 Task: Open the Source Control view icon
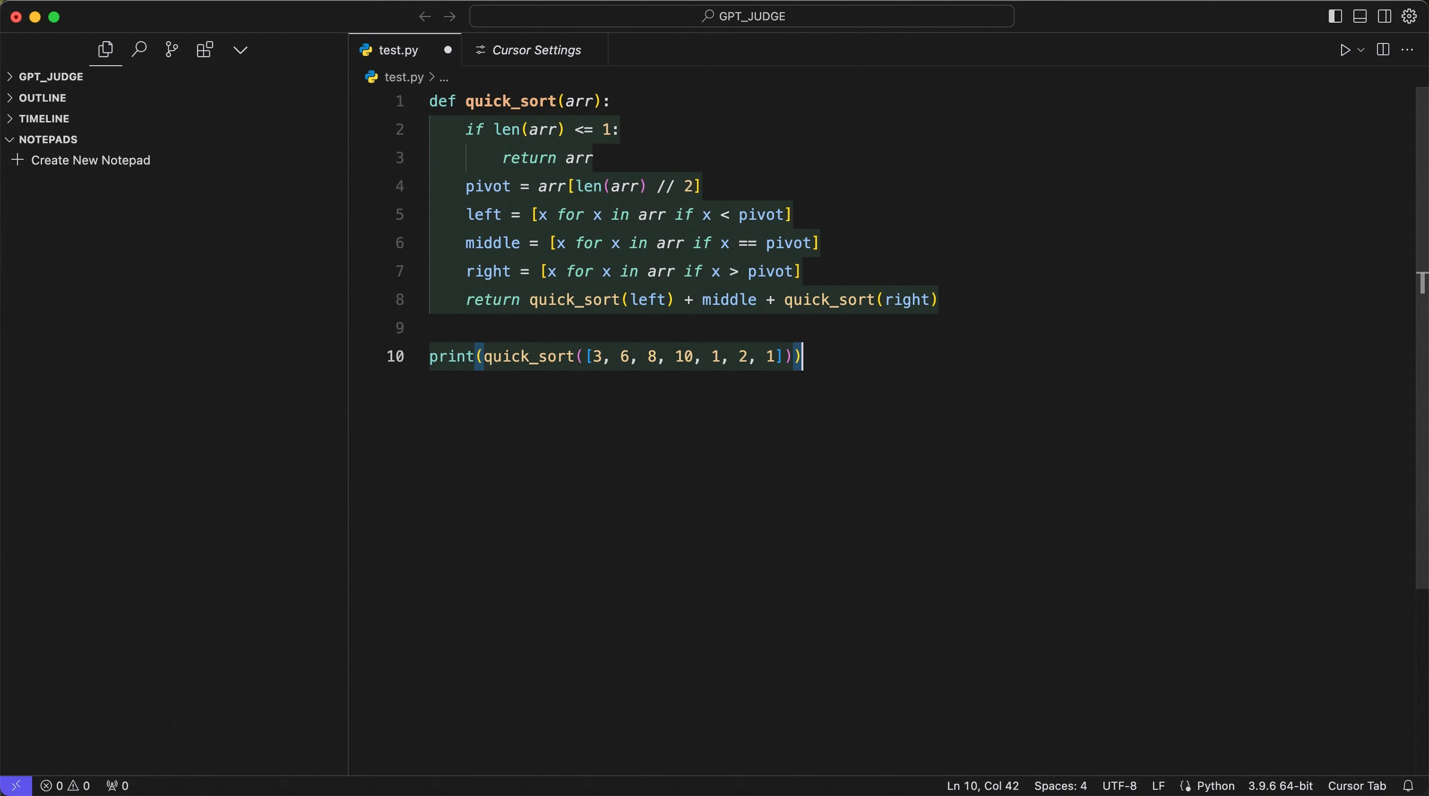point(172,50)
